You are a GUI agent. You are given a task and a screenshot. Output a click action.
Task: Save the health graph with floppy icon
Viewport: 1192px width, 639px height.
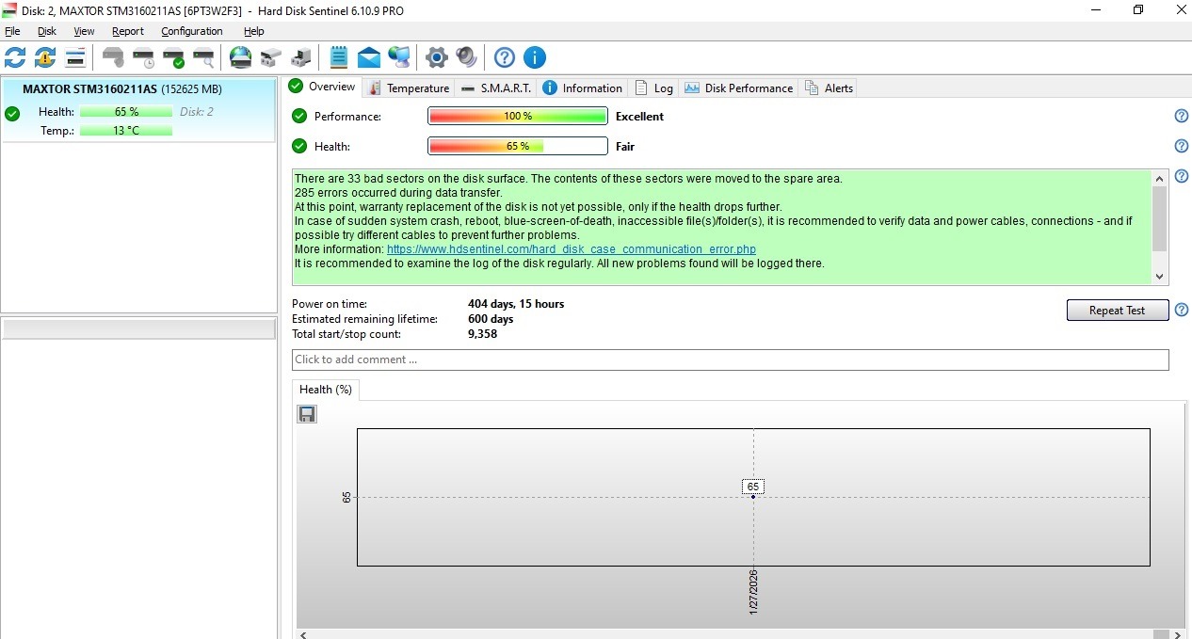pos(307,414)
